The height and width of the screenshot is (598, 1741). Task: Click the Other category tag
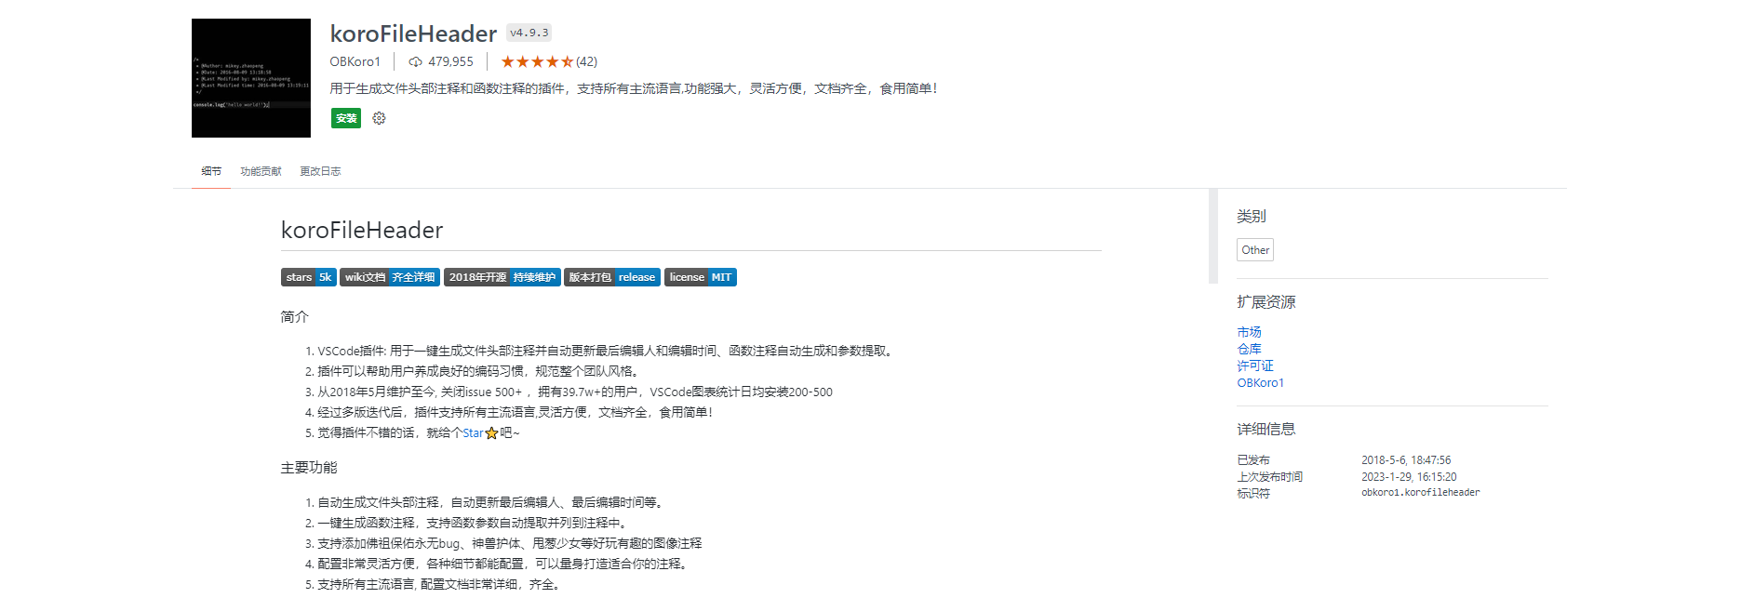(1254, 250)
